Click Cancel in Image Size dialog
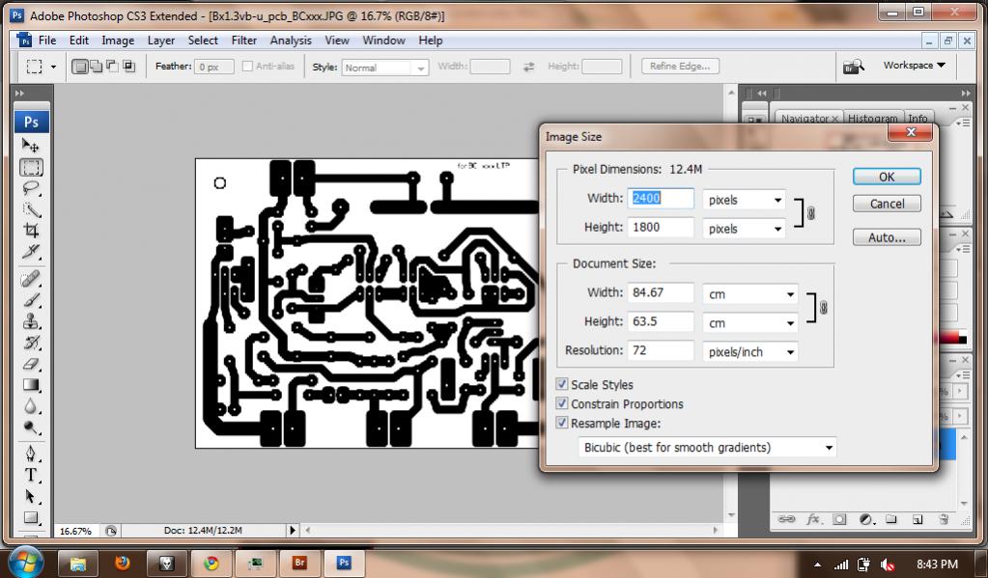This screenshot has height=578, width=988. click(x=887, y=204)
